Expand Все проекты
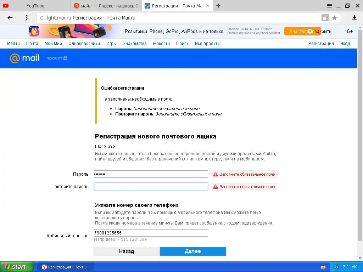363x272 pixels. tap(208, 44)
